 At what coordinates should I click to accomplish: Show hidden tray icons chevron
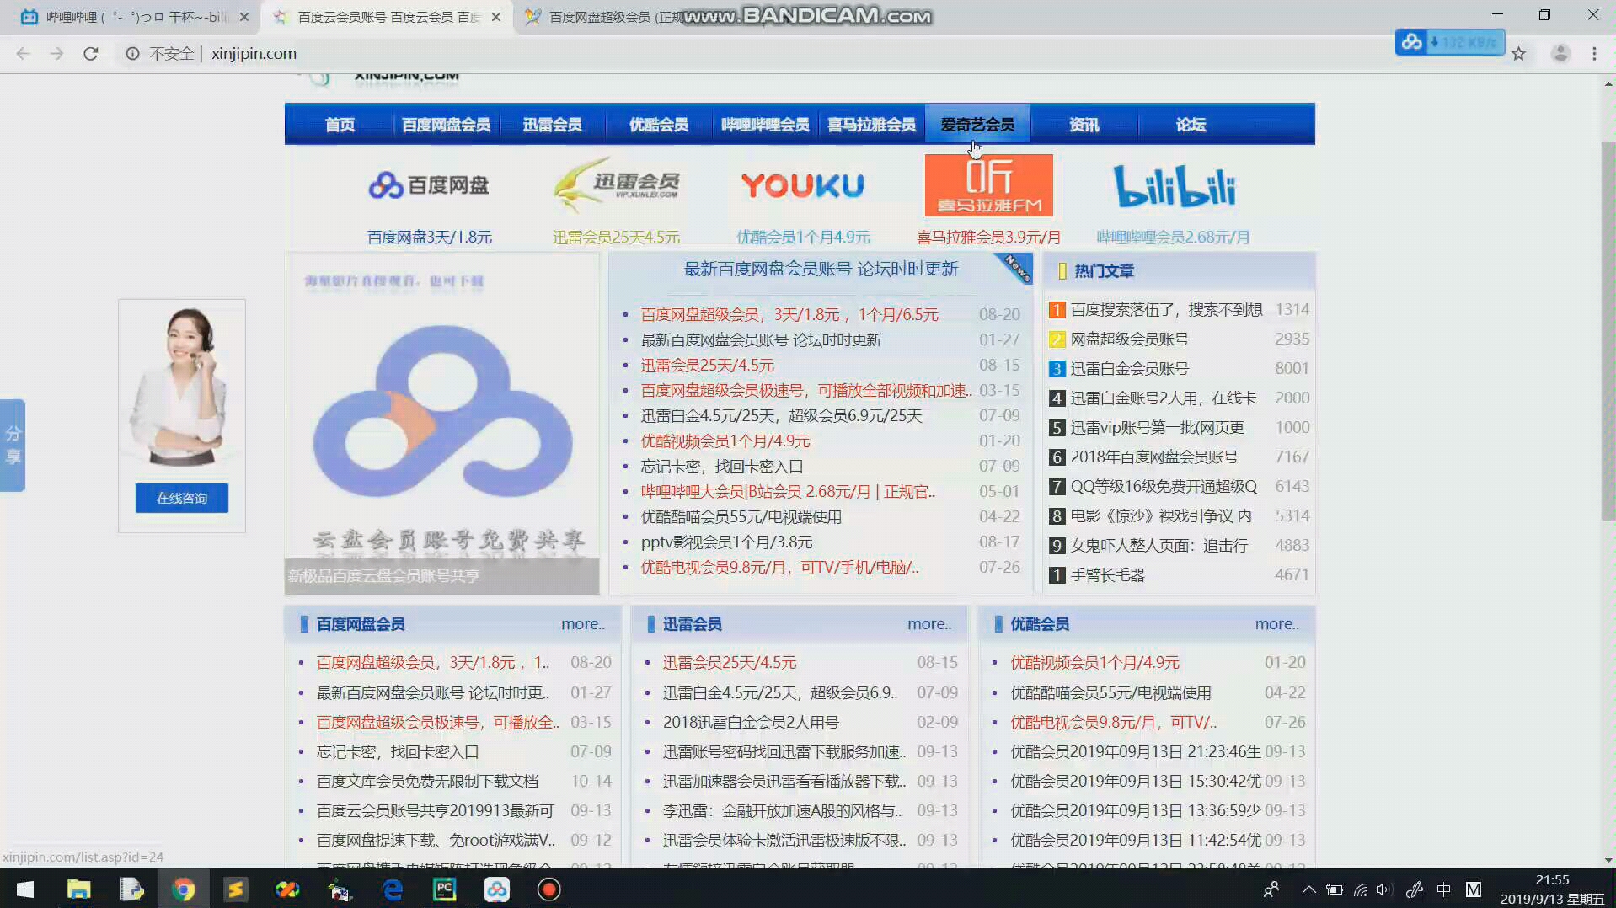pyautogui.click(x=1308, y=889)
